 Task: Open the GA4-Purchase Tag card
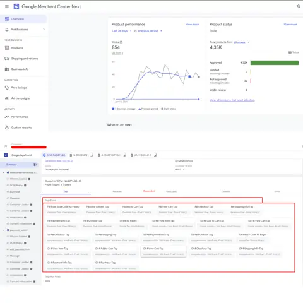click(x=116, y=265)
